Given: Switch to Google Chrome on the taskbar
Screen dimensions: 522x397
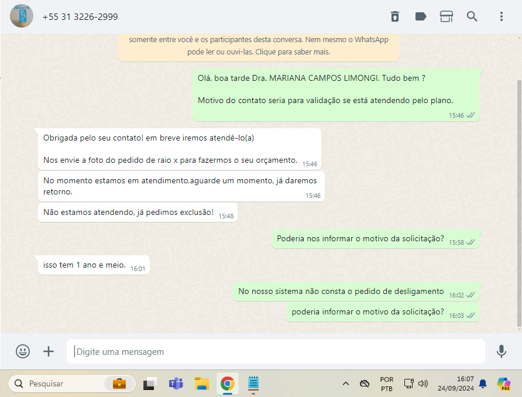Looking at the screenshot, I should click(228, 384).
